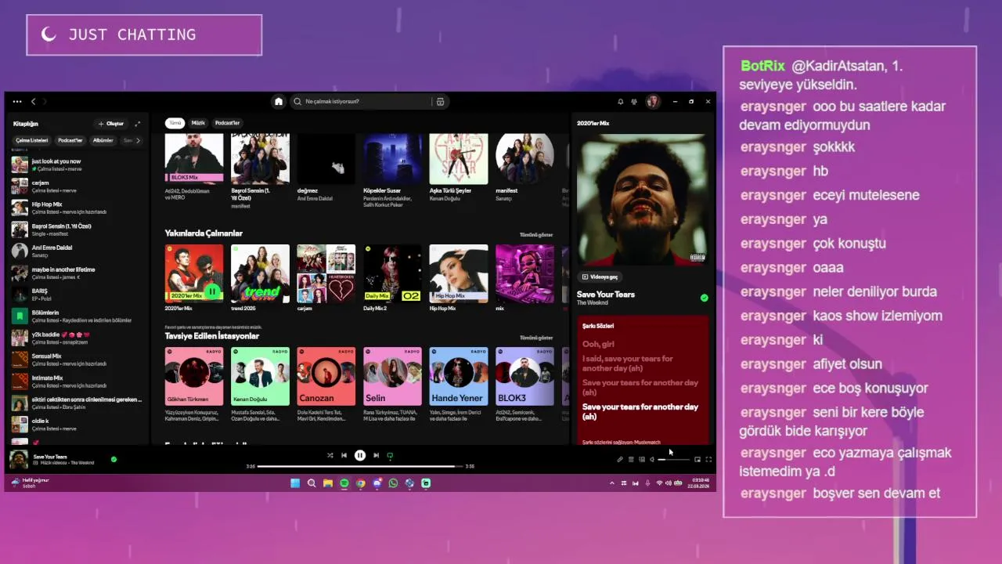Toggle repeat mode
This screenshot has width=1002, height=564.
click(x=390, y=455)
